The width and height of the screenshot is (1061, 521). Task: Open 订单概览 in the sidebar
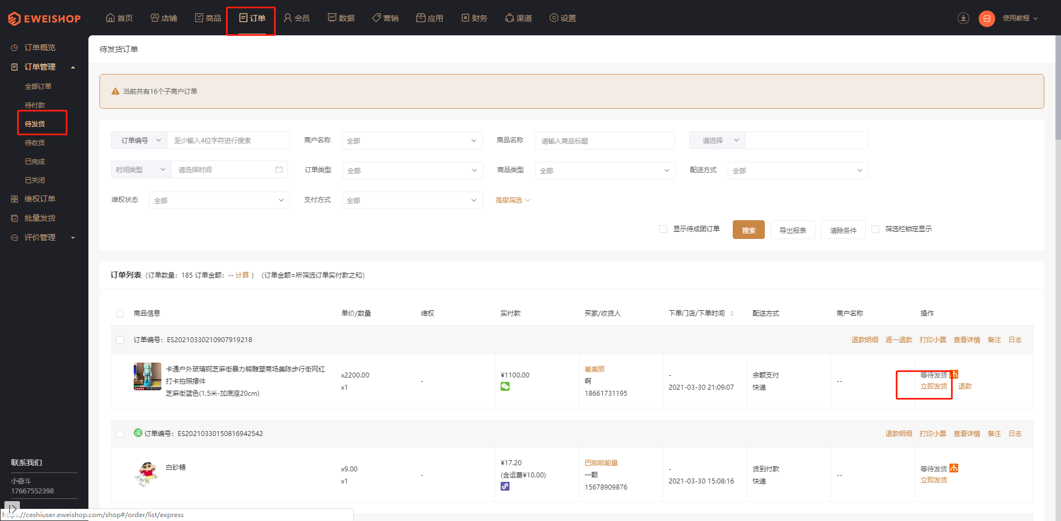tap(40, 47)
